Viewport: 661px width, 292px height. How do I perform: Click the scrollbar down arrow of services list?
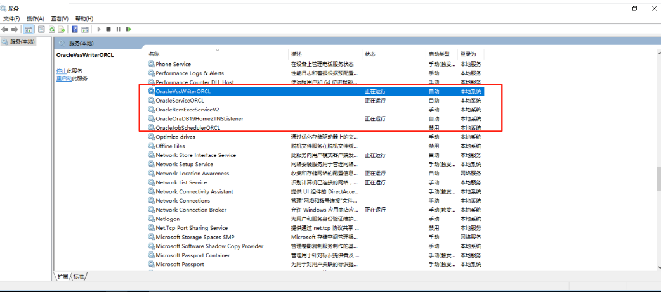pos(659,267)
